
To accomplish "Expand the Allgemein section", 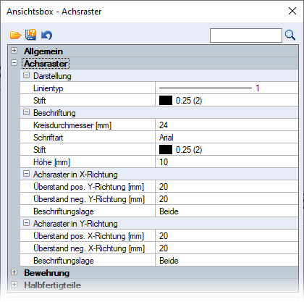I will click(x=14, y=51).
